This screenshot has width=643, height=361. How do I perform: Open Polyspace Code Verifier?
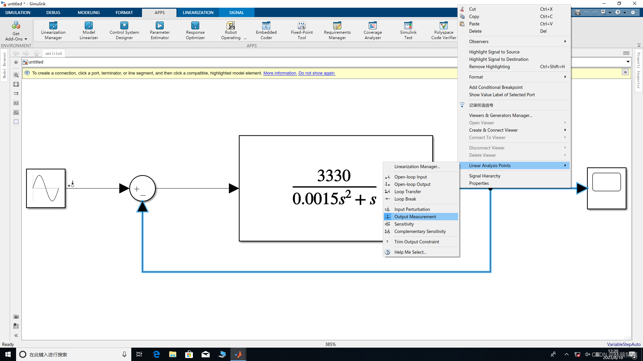coord(444,30)
